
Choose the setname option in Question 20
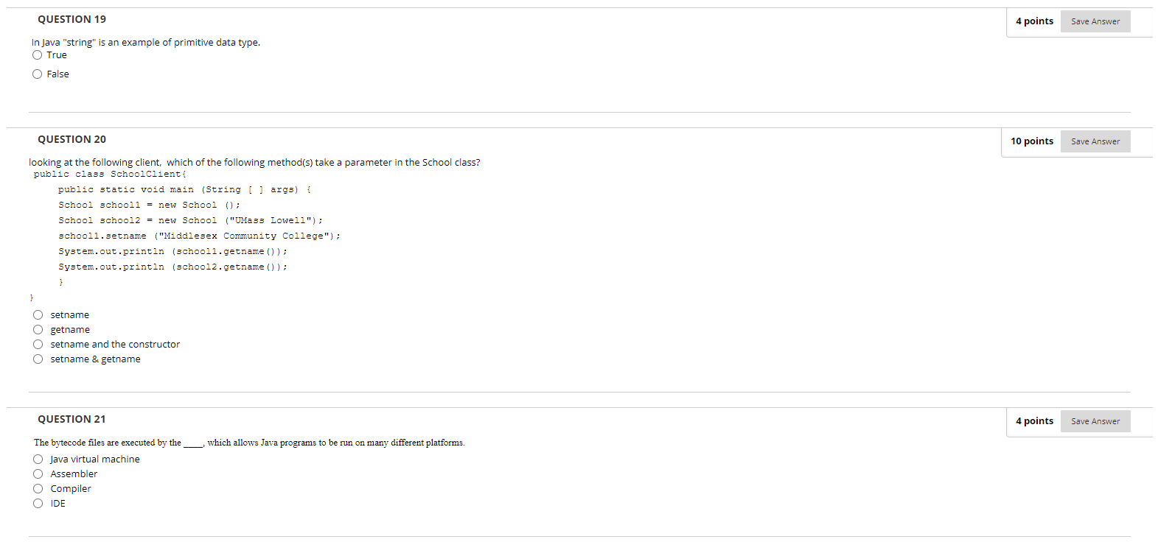coord(38,314)
